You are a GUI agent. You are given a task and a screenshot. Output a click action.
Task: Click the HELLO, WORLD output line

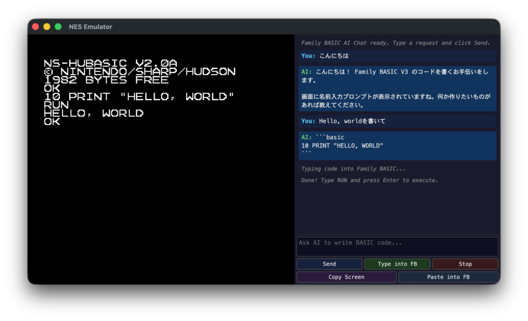coord(93,113)
